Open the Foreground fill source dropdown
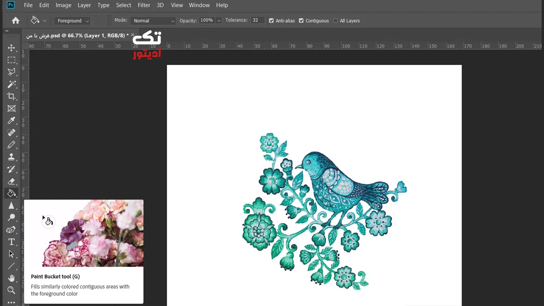 point(72,21)
